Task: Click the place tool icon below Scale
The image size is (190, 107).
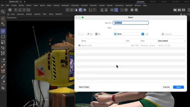Action: click(3, 48)
